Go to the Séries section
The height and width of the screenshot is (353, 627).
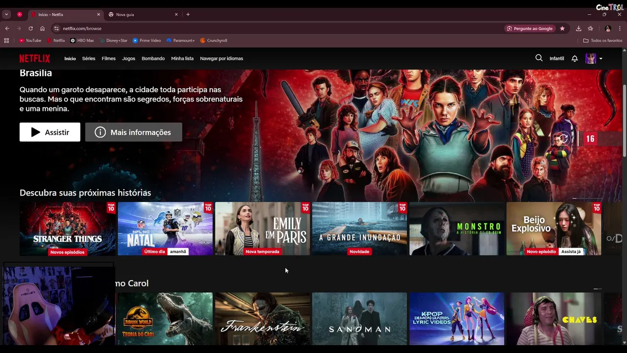89,58
